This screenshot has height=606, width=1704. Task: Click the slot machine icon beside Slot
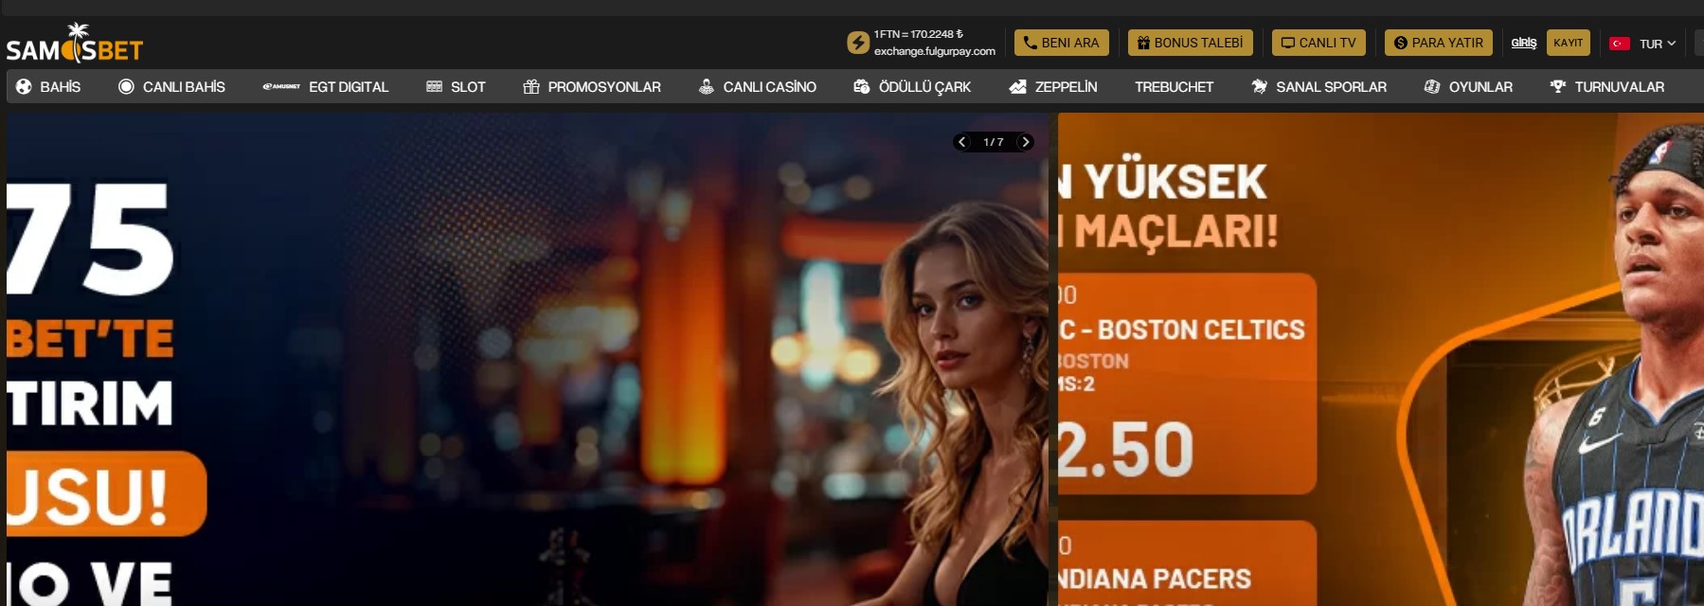click(x=435, y=86)
